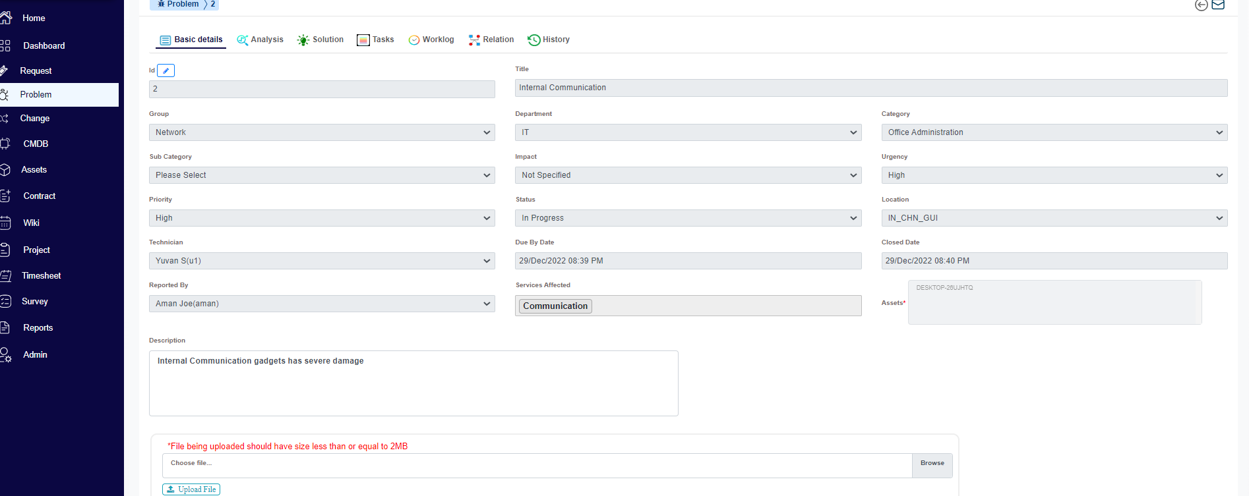Screen dimensions: 1249x496
Task: Click the Wiki calendar-style icon
Action: click(5, 223)
